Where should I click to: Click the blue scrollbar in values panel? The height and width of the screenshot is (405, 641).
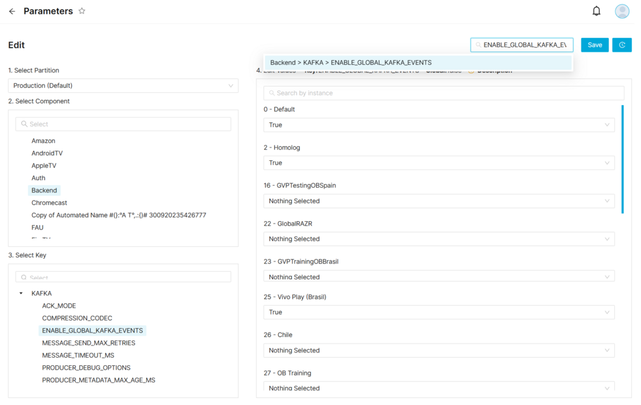point(622,159)
